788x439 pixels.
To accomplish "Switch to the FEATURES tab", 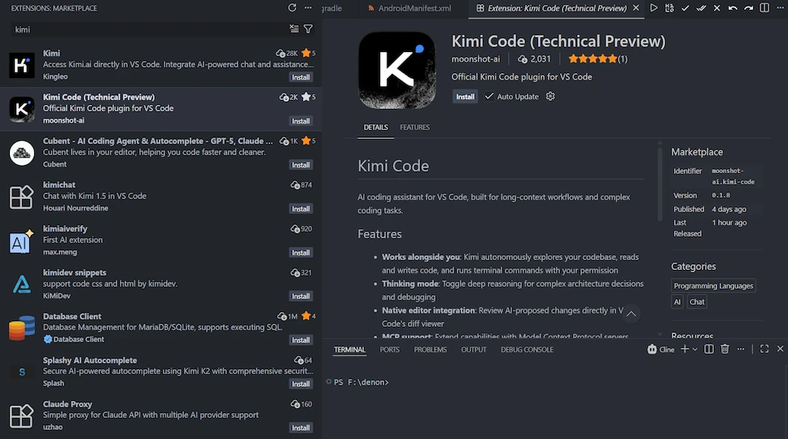I will click(x=414, y=128).
